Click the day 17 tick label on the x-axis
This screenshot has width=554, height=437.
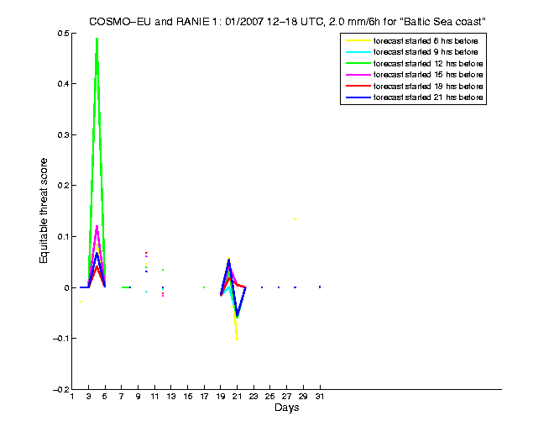pos(204,397)
